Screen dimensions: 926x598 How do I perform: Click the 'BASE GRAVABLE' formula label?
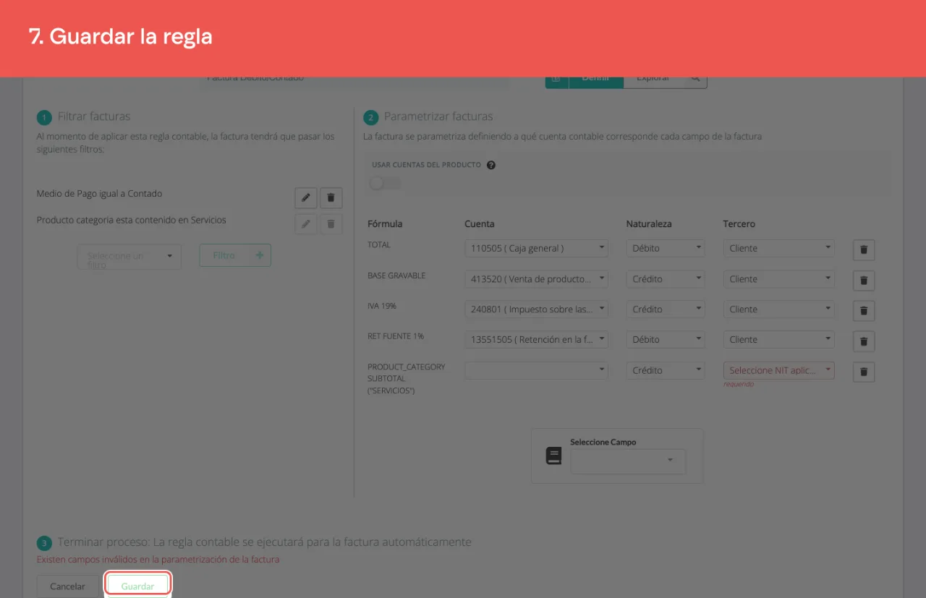[x=396, y=275]
